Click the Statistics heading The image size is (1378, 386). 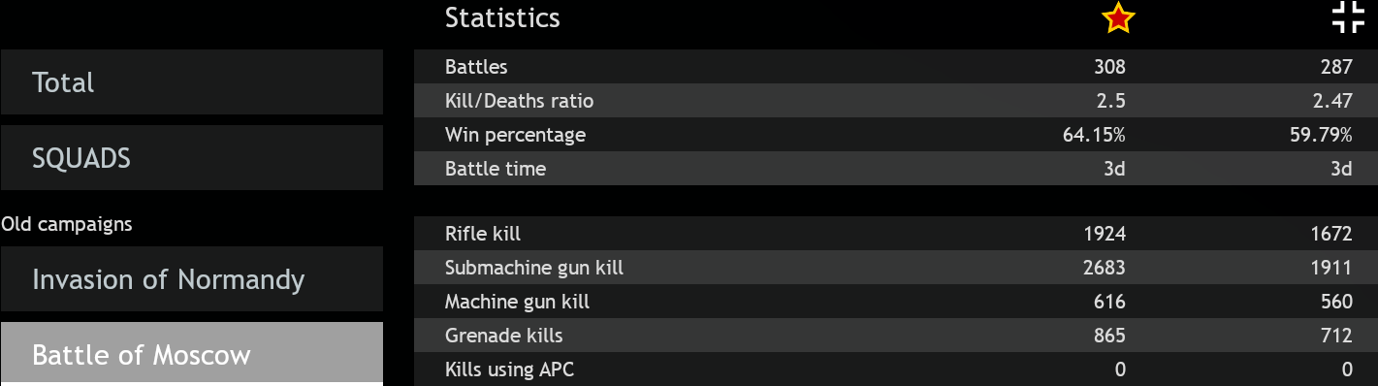[x=502, y=17]
